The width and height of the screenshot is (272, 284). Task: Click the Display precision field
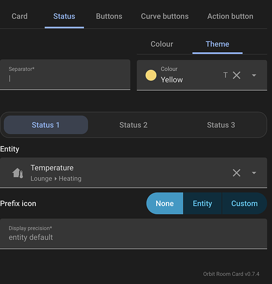[133, 234]
